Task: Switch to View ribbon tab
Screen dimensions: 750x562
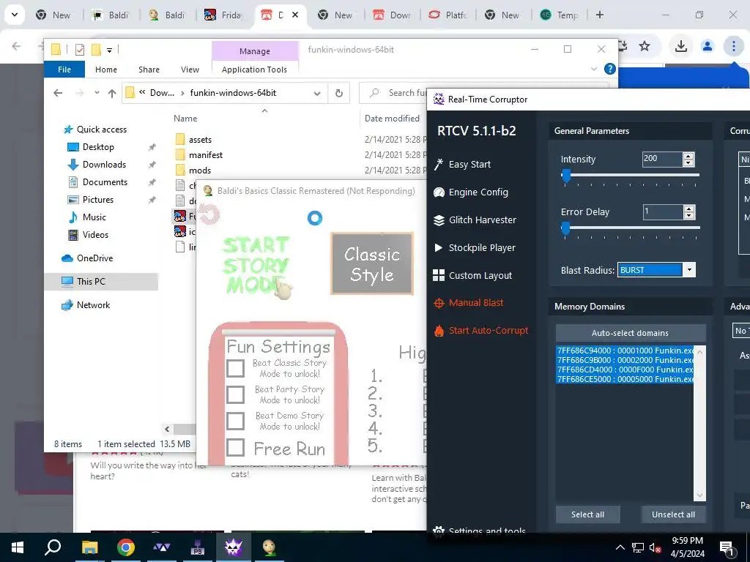Action: coord(190,70)
